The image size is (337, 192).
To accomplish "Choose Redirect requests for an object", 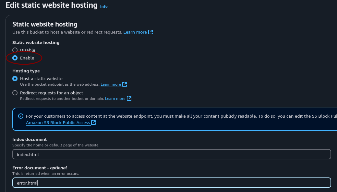I will (x=15, y=93).
